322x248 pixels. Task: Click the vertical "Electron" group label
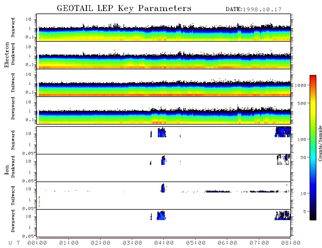6,55
